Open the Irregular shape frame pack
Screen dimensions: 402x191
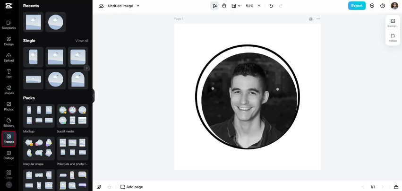[39, 148]
